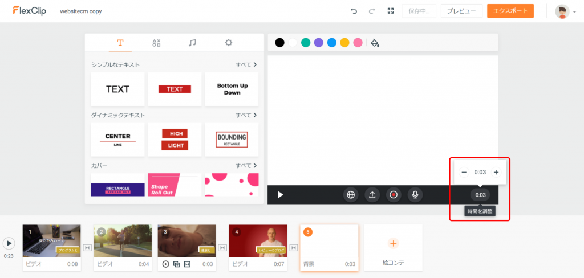Click the プレビュー button
The height and width of the screenshot is (278, 584).
pyautogui.click(x=461, y=11)
